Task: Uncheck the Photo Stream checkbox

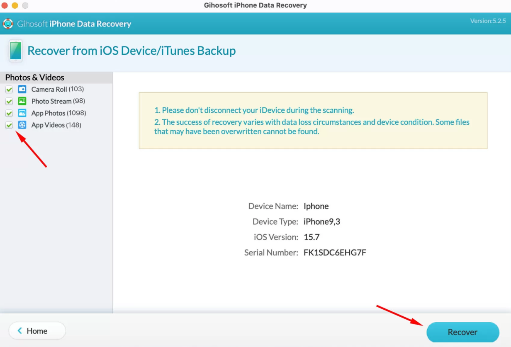Action: (9, 101)
